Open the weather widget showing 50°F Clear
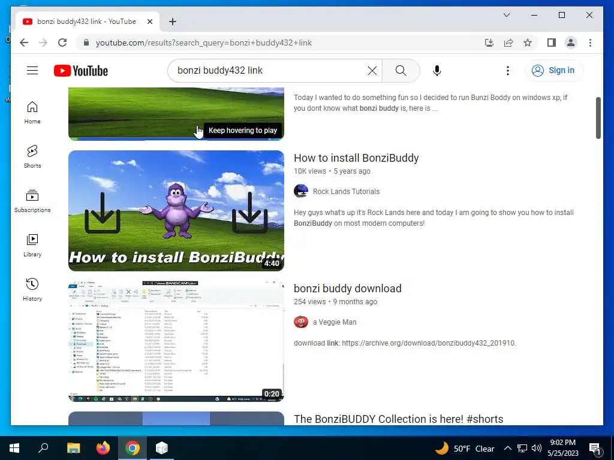614x460 pixels. 465,448
